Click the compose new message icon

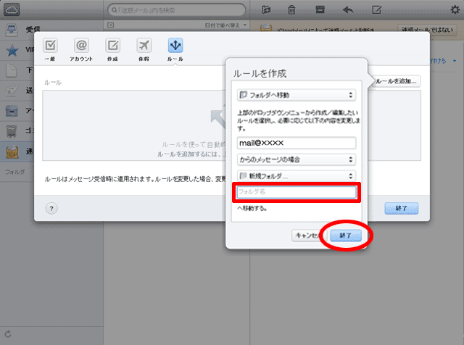[x=377, y=9]
